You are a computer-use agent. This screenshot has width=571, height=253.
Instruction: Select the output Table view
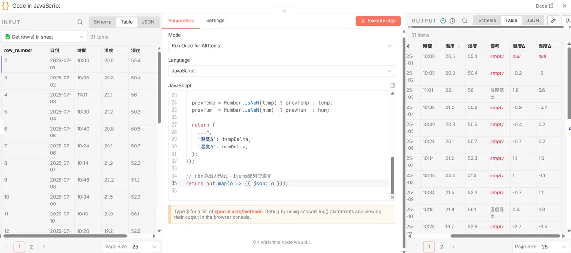(511, 20)
